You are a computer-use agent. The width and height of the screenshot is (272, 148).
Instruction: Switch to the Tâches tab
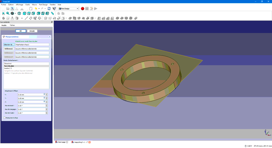pos(12,25)
